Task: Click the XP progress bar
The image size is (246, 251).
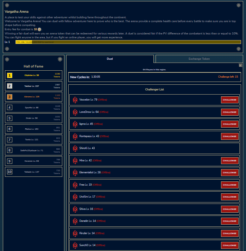Action: point(128,42)
